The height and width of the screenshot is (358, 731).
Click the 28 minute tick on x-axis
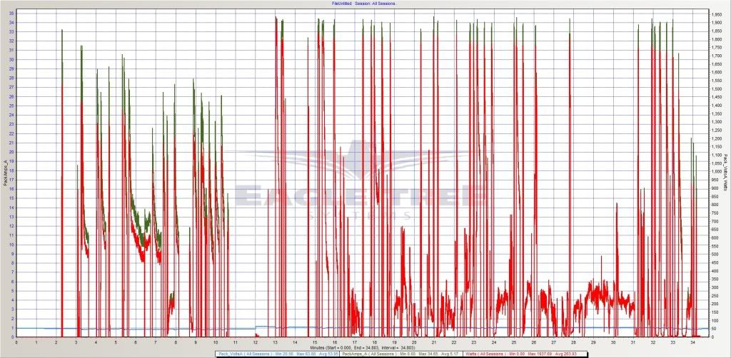[572, 342]
